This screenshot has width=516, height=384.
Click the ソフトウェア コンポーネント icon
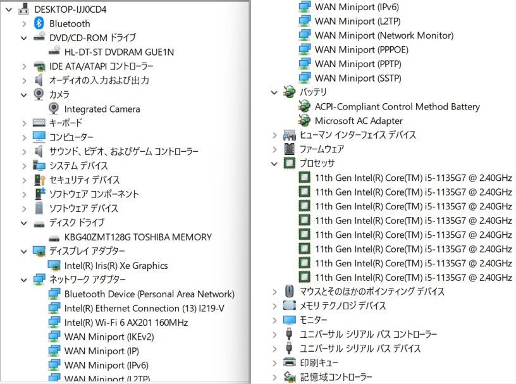click(39, 194)
